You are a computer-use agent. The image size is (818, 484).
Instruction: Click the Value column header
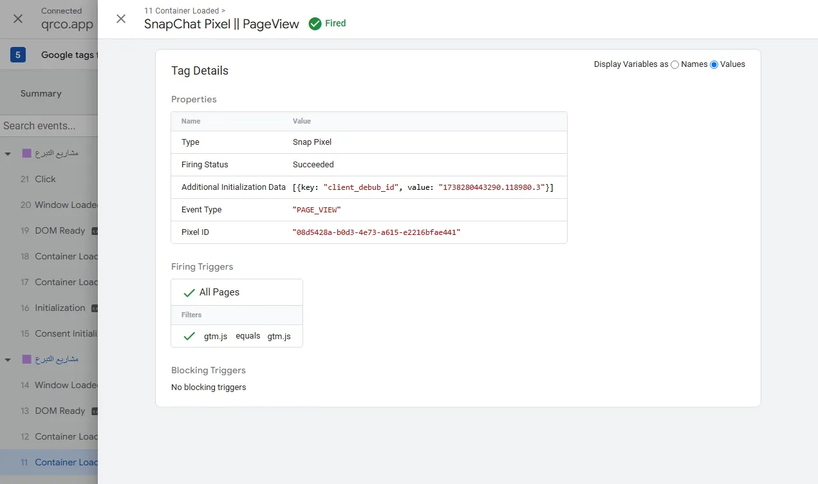[302, 121]
